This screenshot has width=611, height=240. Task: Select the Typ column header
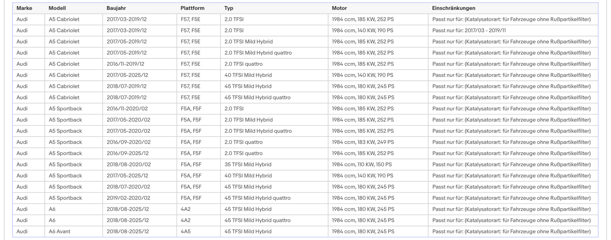229,8
